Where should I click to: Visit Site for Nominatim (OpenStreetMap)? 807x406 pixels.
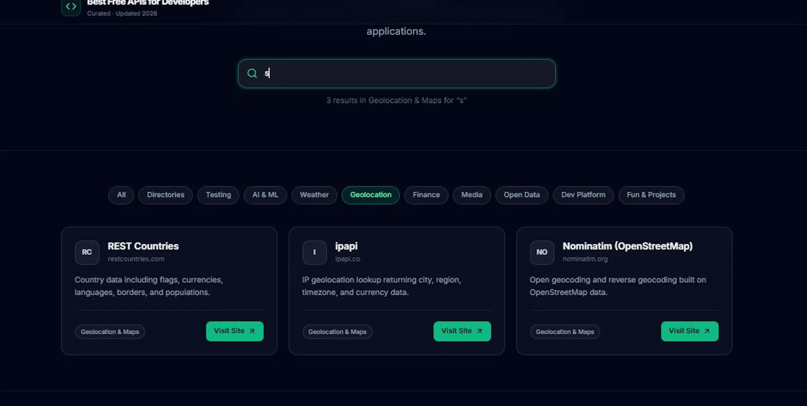[689, 331]
